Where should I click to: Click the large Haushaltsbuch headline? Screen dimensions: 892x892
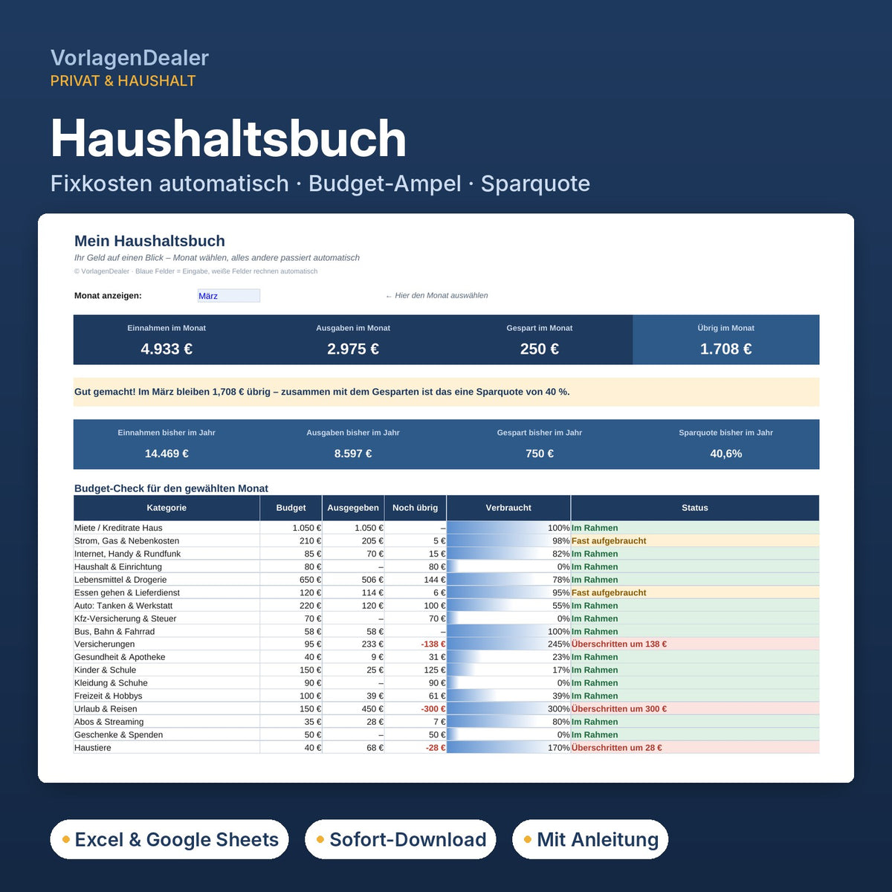click(228, 139)
